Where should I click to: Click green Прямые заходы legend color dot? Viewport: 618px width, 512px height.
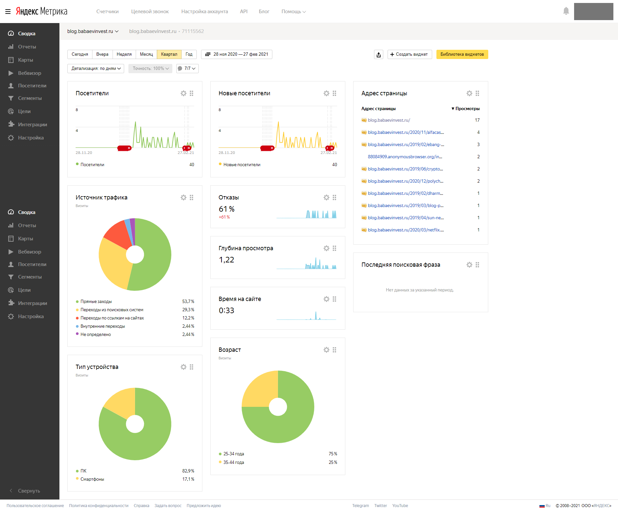click(x=77, y=302)
